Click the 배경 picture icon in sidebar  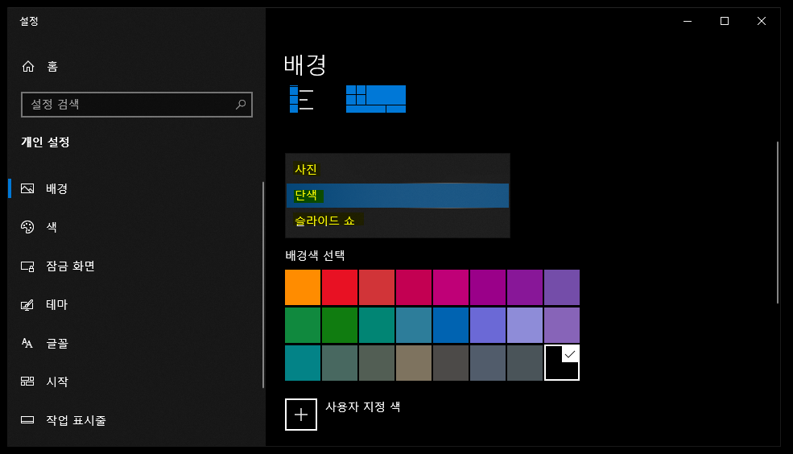tap(27, 188)
